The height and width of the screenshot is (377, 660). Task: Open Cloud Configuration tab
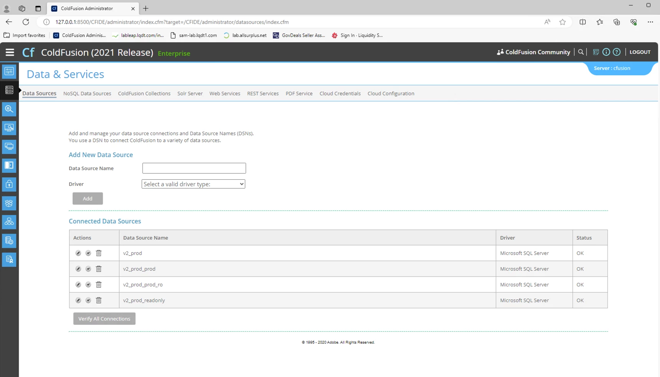(391, 93)
